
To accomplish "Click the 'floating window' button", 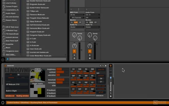I will coord(23,96).
